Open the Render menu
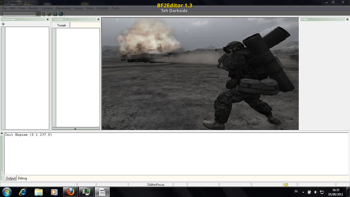Image resolution: width=350 pixels, height=197 pixels. tap(33, 8)
